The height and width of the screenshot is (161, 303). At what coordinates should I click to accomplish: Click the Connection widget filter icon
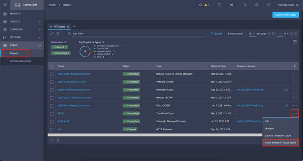click(66, 42)
